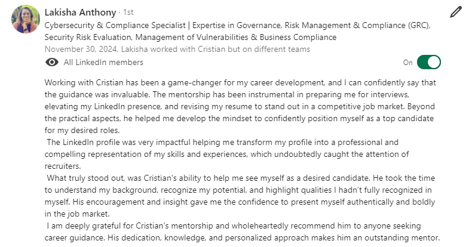Image resolution: width=475 pixels, height=247 pixels.
Task: Click the Security Risk Evaluation headline line
Action: click(191, 37)
